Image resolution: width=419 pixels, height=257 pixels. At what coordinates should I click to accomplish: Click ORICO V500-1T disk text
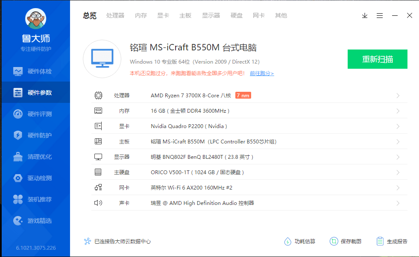coord(197,172)
